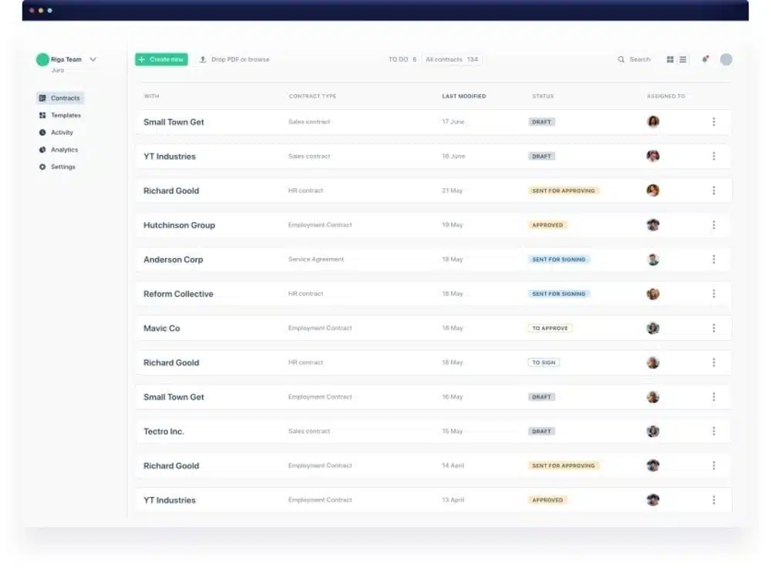Click the search magnifier icon
771x568 pixels.
620,59
